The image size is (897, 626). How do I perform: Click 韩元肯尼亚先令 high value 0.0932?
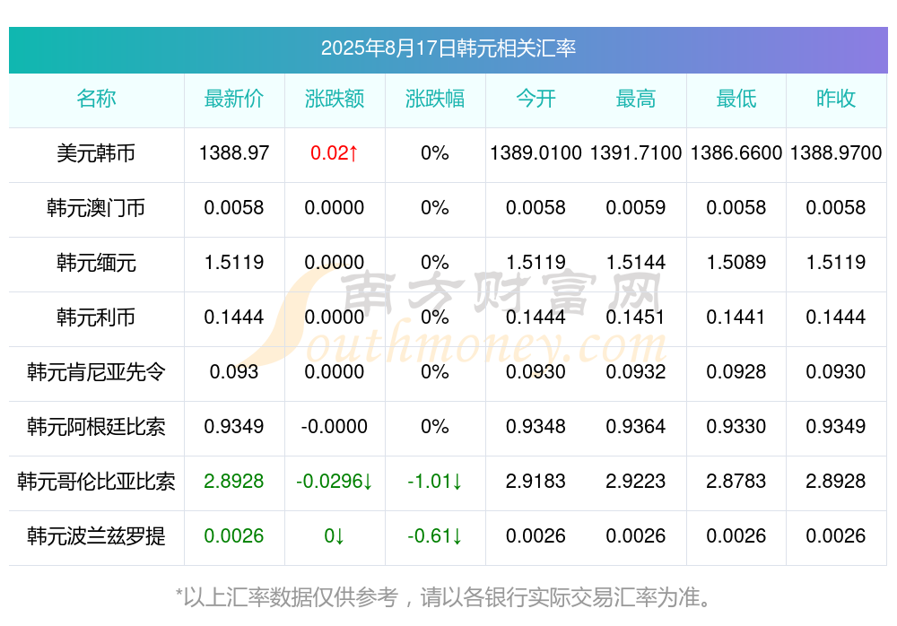click(x=636, y=371)
